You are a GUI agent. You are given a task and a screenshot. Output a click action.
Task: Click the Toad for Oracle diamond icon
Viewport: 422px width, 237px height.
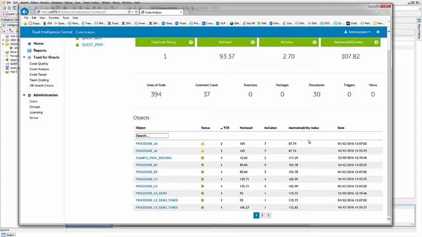(29, 57)
